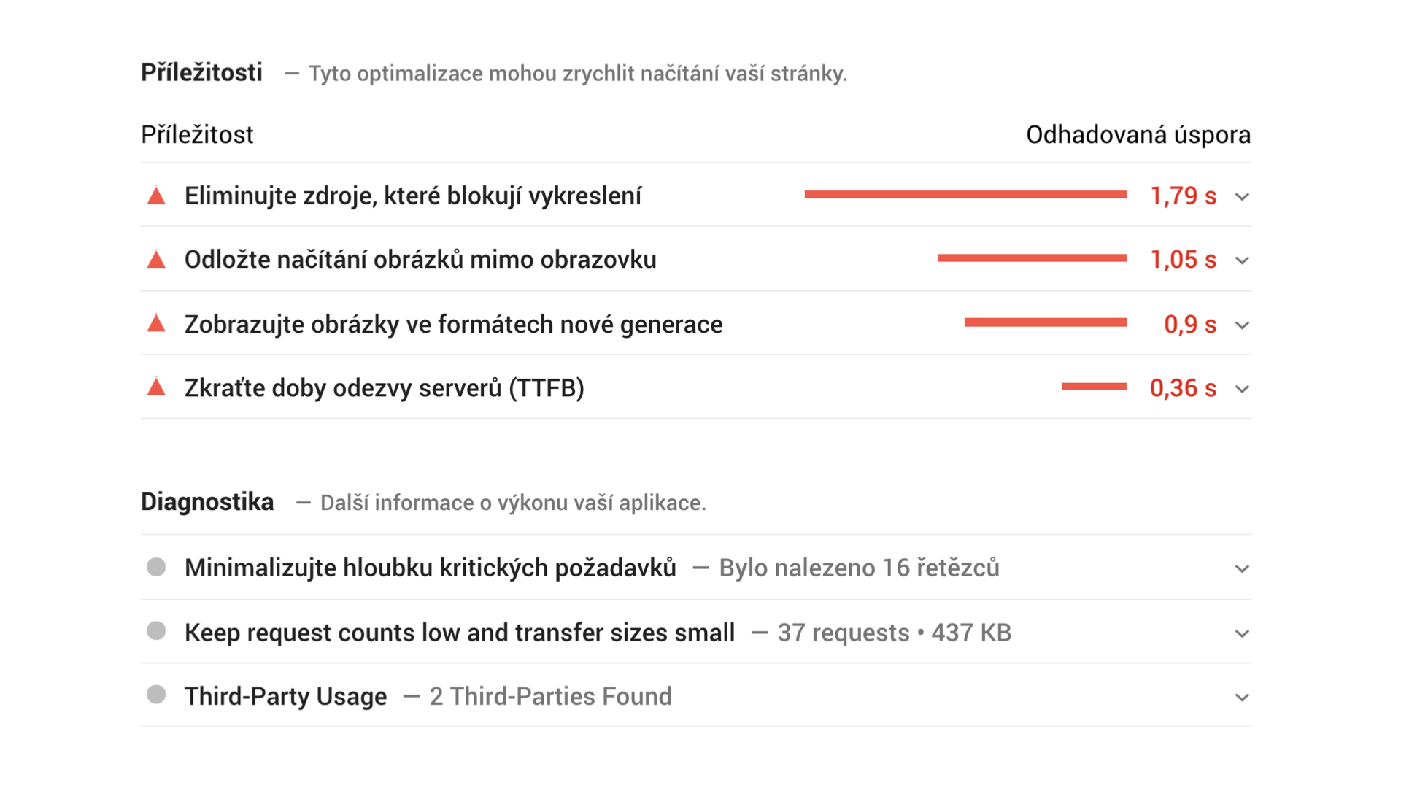Click the red 1,79 s savings bar
The height and width of the screenshot is (788, 1401).
[965, 194]
